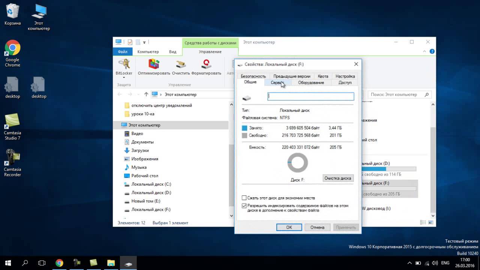Screen dimensions: 480x270
Task: Enable Сжать этот диск для экономии места
Action: tap(244, 198)
